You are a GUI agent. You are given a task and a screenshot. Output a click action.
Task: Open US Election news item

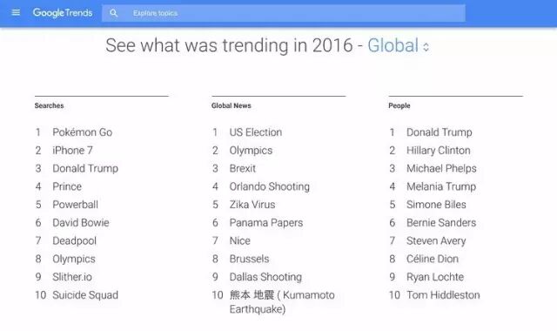pos(256,132)
